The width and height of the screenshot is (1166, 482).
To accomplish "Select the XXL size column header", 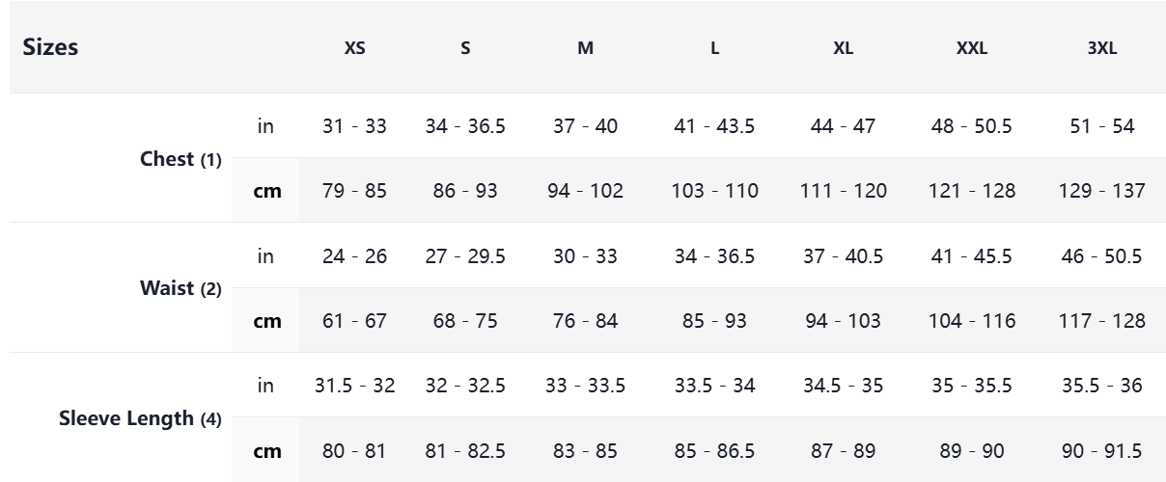I will coord(971,48).
